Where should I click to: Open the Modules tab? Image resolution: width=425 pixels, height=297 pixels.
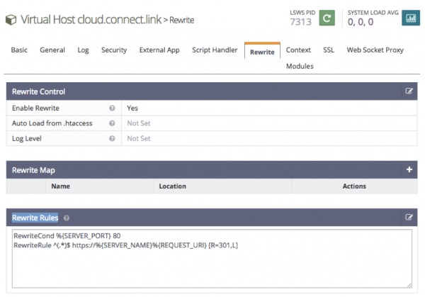tap(300, 66)
